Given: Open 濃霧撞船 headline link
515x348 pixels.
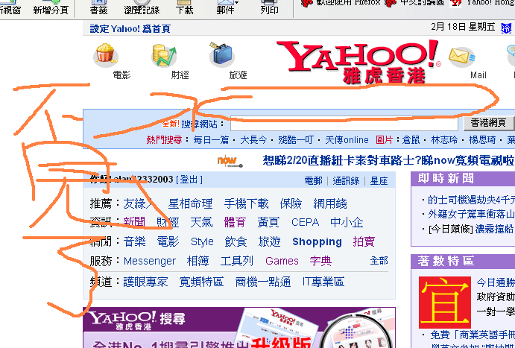Looking at the screenshot, I should tap(495, 229).
